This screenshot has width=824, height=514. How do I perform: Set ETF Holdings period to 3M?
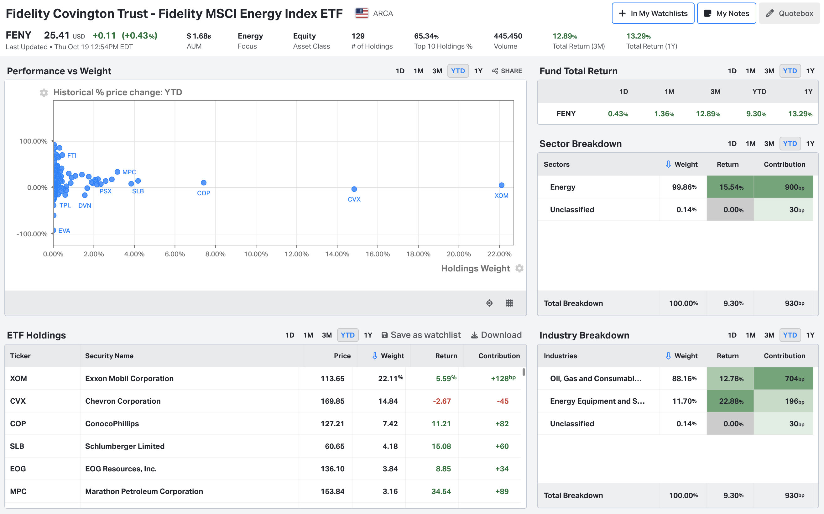326,335
